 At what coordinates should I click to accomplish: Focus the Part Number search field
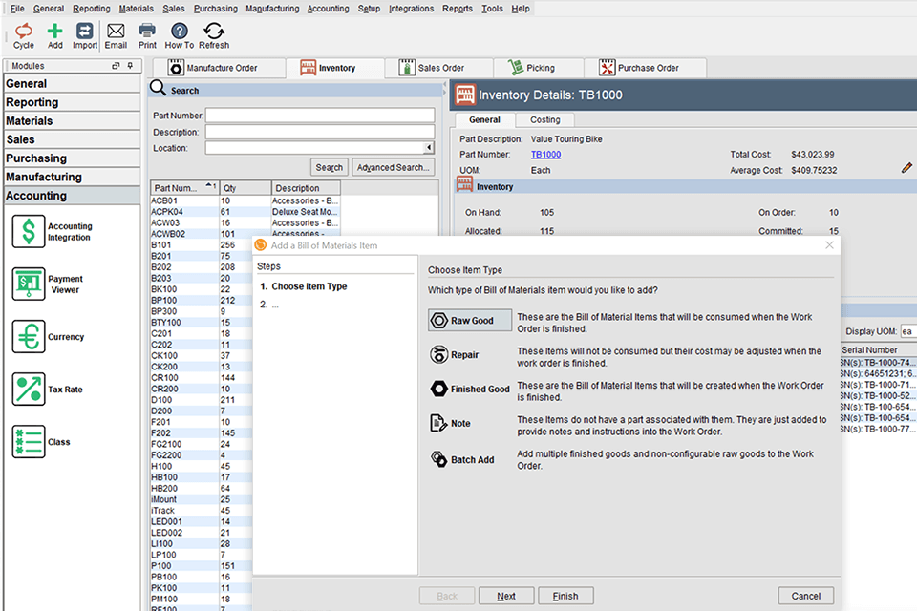320,116
